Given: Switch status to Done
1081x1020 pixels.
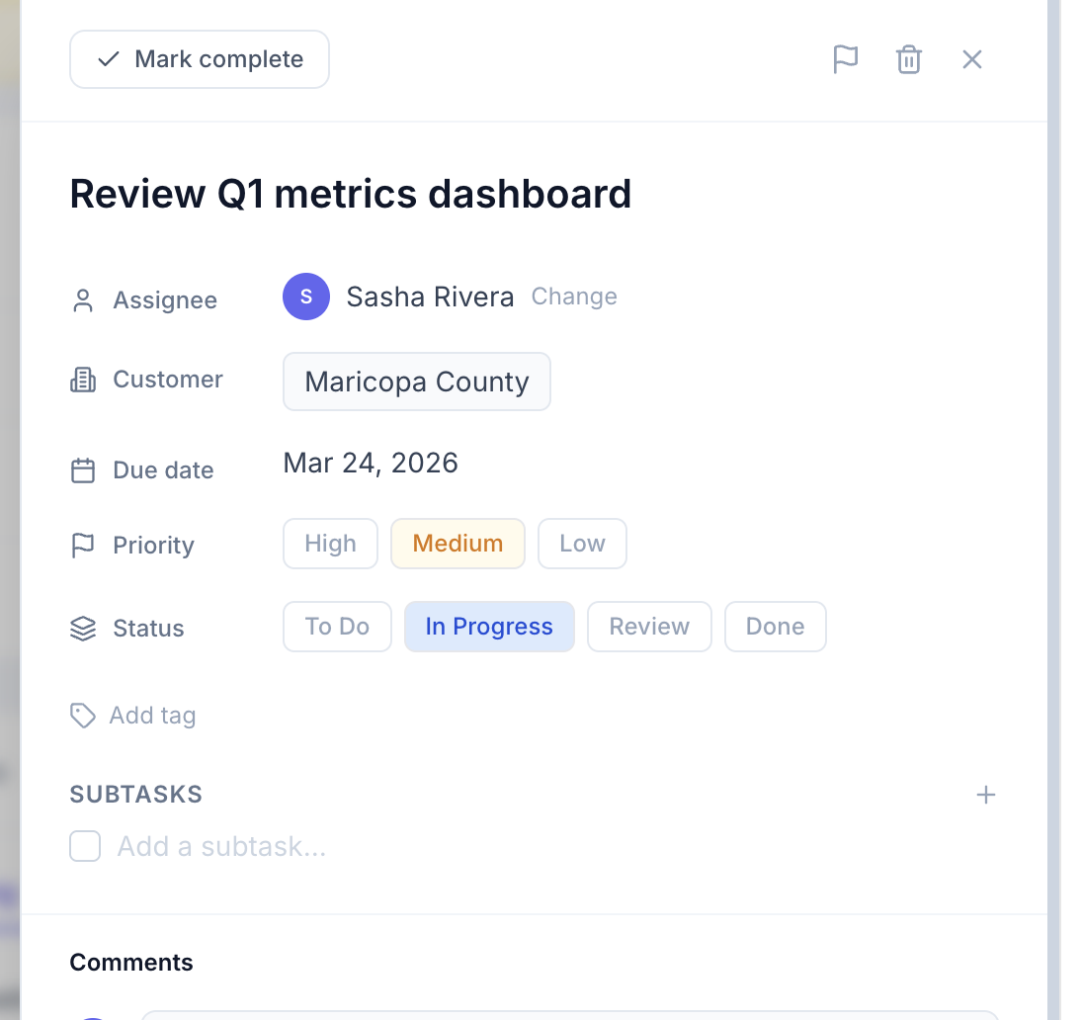Looking at the screenshot, I should (775, 627).
